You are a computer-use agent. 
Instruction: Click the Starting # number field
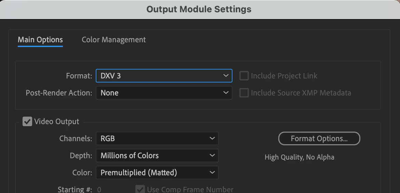(x=99, y=189)
